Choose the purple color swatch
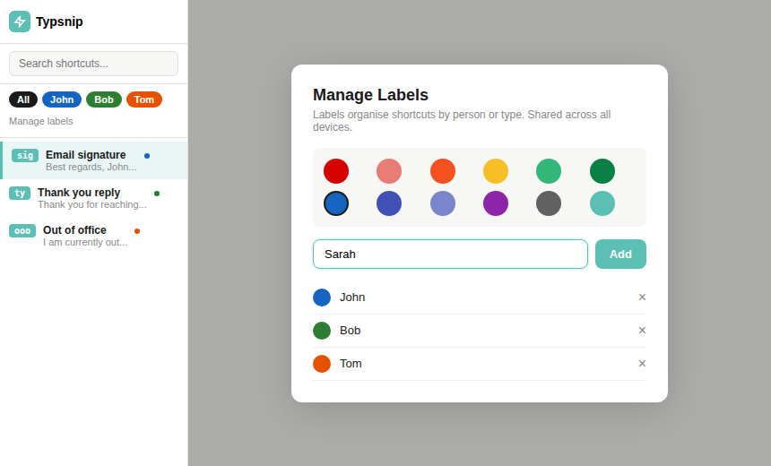Screen dimensions: 771x466 496,203
